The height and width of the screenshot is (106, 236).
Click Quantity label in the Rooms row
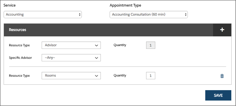120,75
